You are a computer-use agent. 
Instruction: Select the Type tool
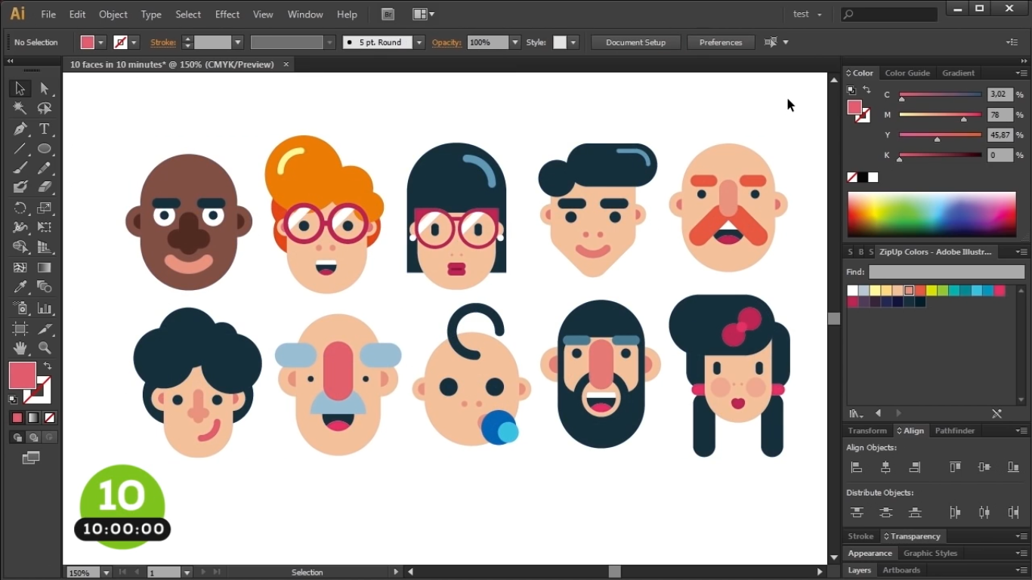(45, 129)
